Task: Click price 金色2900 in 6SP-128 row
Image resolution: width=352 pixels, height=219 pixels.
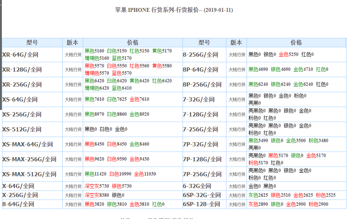Action: tap(296, 204)
